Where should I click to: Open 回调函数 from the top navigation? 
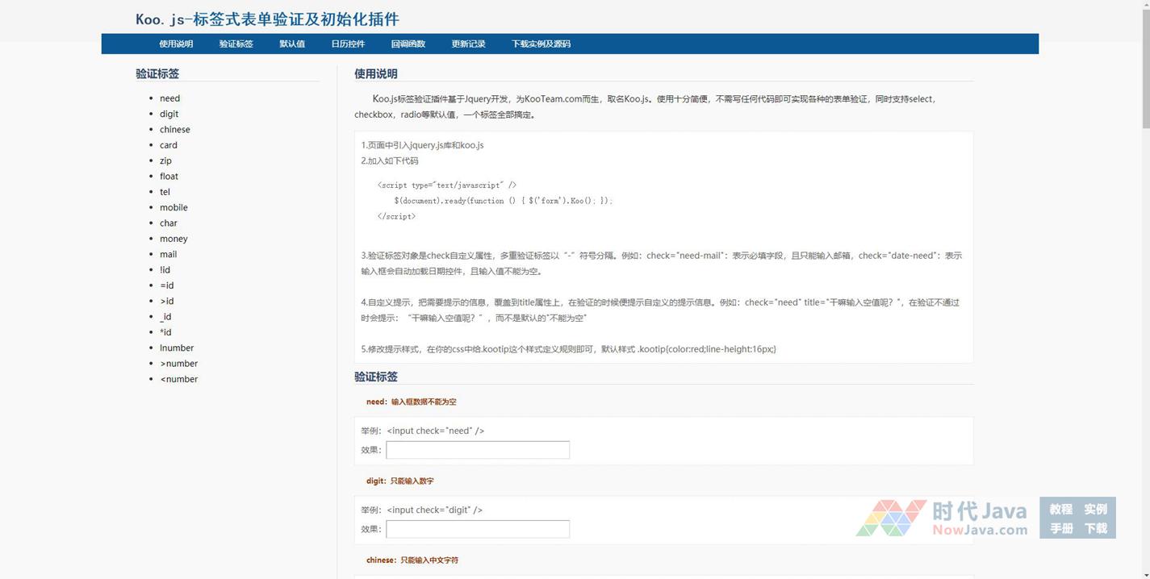click(x=408, y=44)
